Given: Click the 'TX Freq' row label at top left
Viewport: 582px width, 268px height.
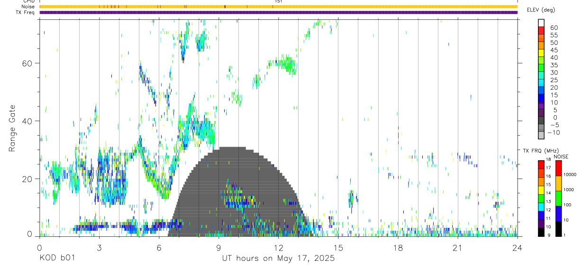Looking at the screenshot, I should point(26,12).
